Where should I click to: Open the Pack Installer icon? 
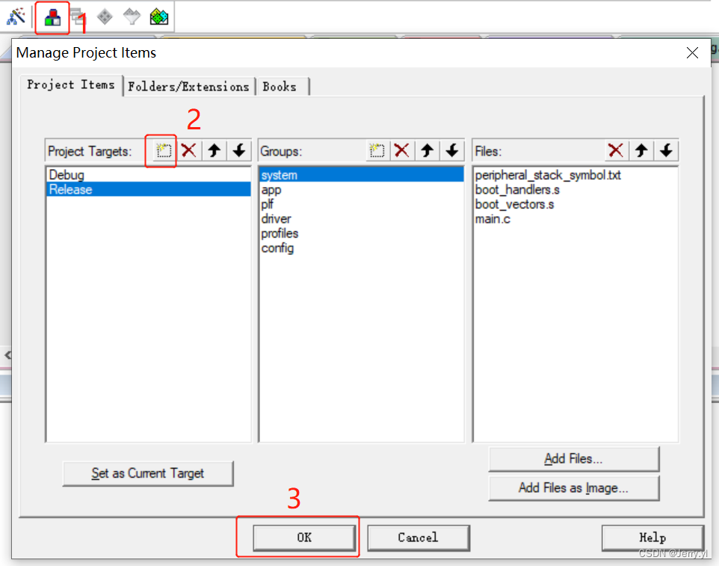(159, 17)
